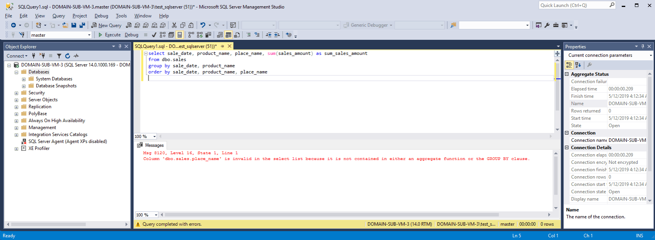The image size is (655, 240).
Task: Click the Execute button
Action: coord(109,35)
